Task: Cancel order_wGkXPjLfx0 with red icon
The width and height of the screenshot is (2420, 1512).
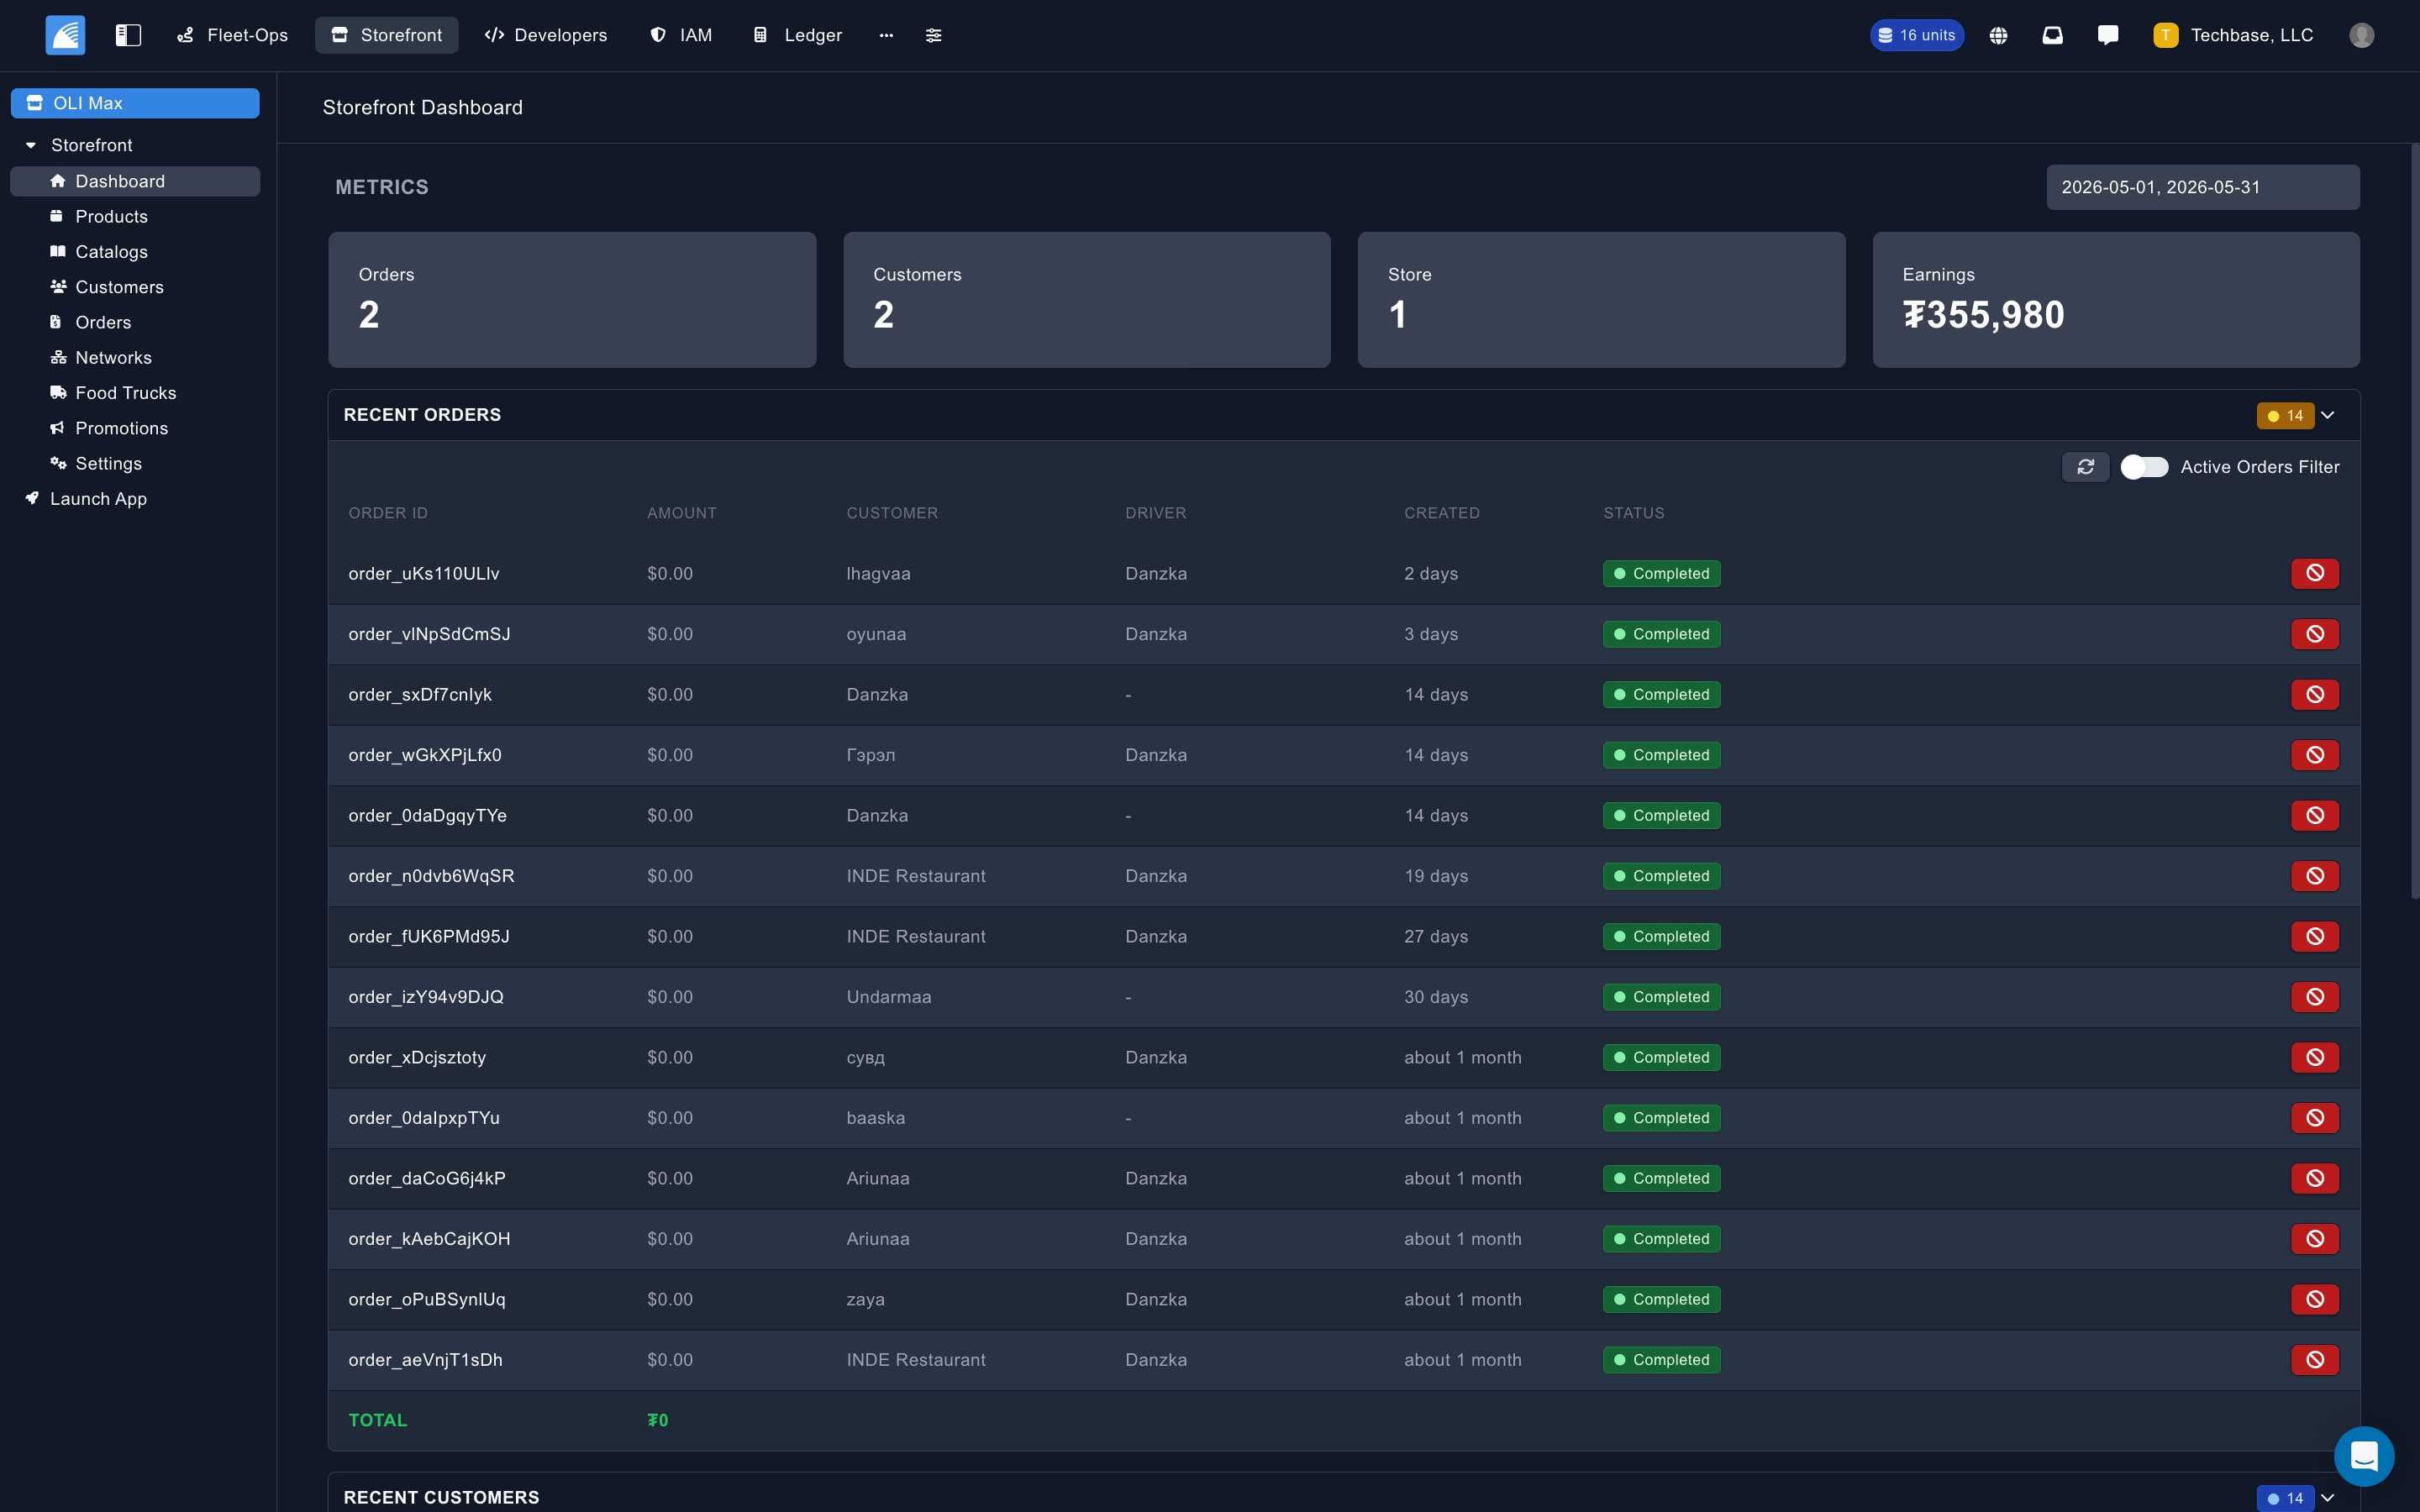Action: tap(2314, 755)
